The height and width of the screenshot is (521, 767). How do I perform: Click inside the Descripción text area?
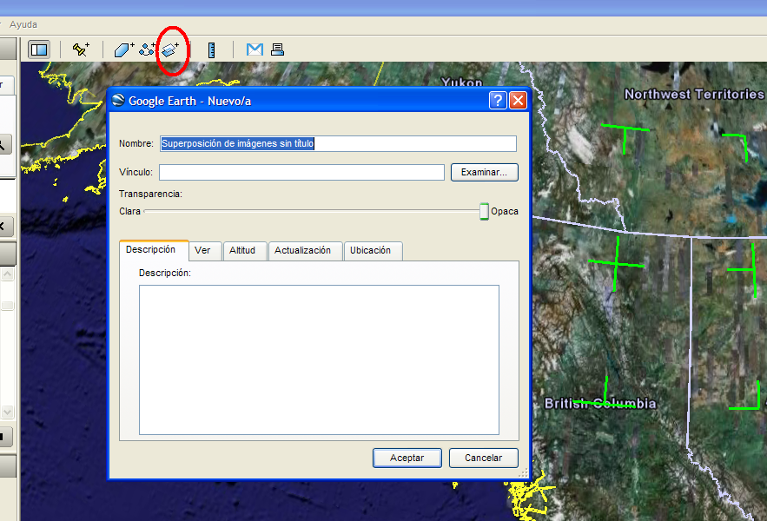[319, 359]
